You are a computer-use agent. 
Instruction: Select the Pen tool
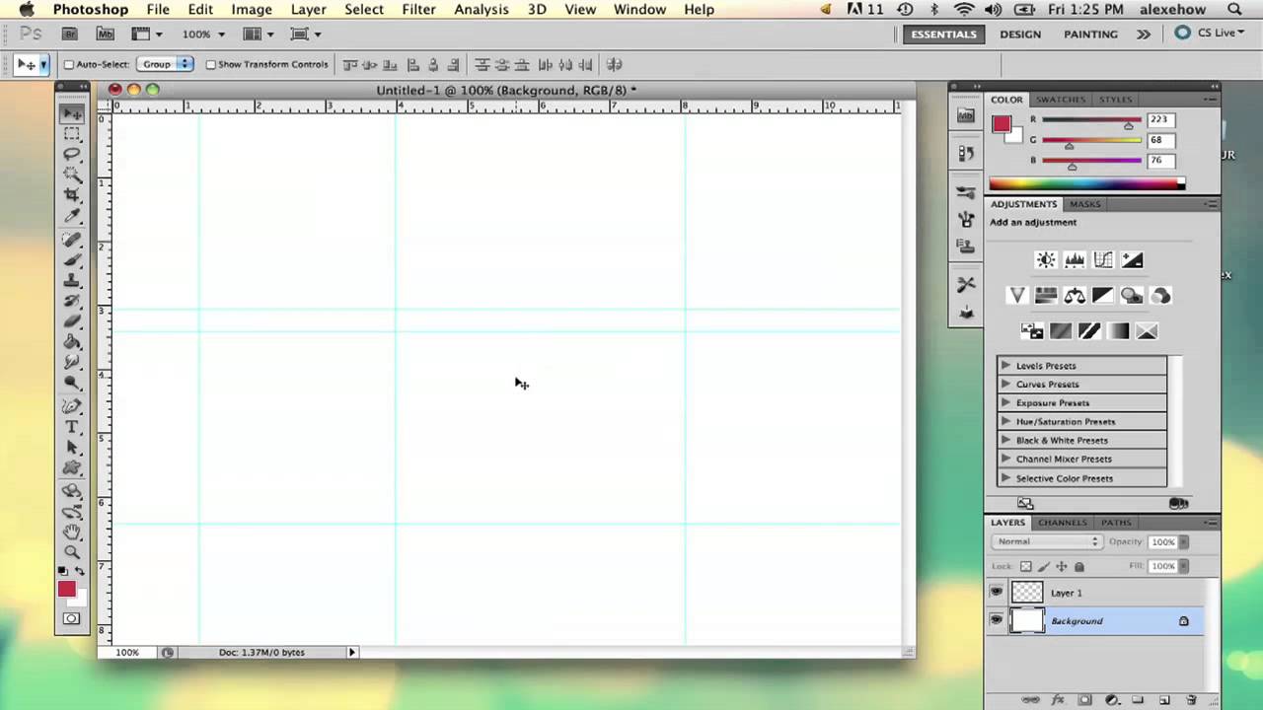point(72,406)
